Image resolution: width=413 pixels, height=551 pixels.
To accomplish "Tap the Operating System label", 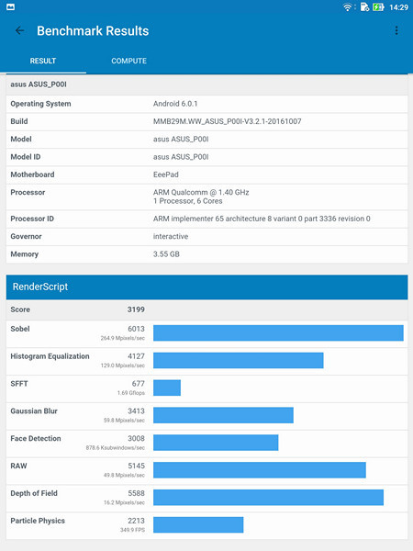I will coord(40,104).
